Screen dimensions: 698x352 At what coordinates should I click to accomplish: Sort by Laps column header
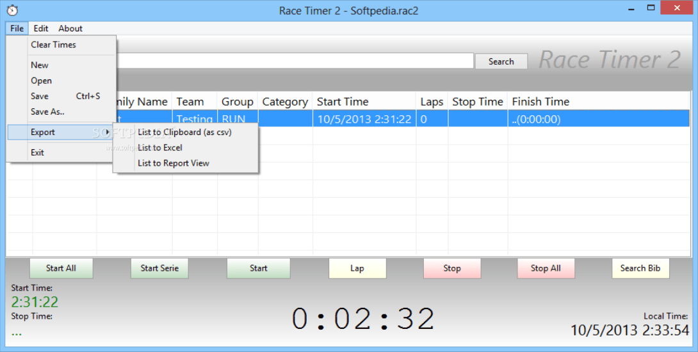point(432,102)
